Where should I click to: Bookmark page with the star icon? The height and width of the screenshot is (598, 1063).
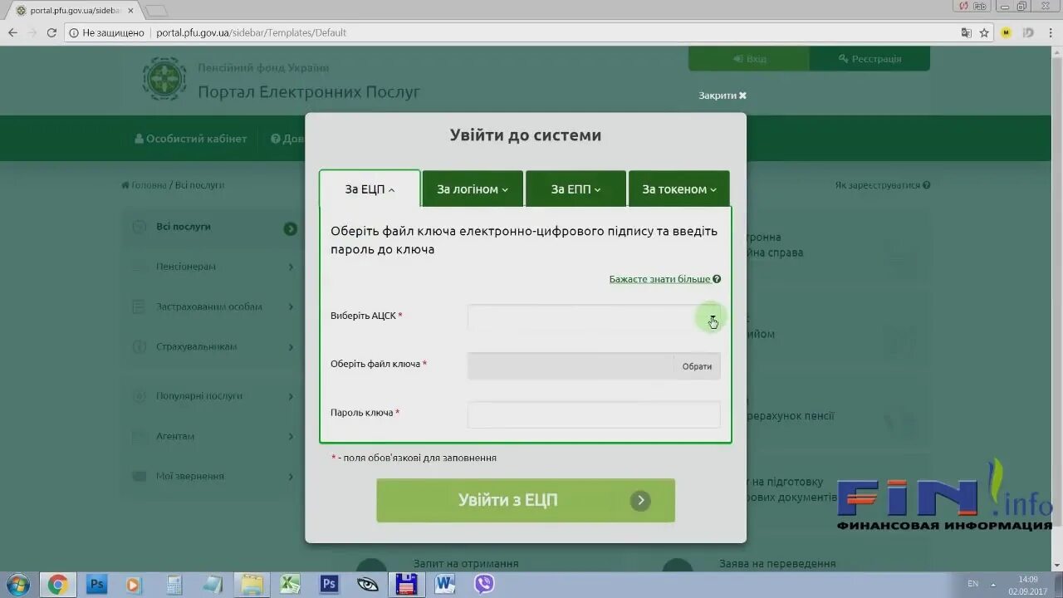coord(984,32)
